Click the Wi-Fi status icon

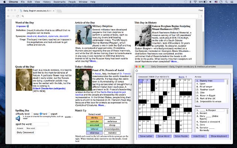tap(195, 2)
